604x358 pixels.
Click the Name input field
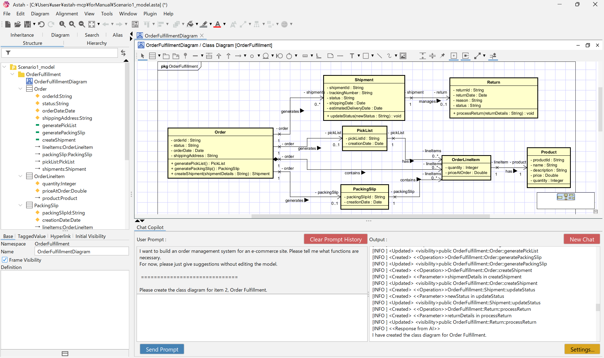coord(82,251)
